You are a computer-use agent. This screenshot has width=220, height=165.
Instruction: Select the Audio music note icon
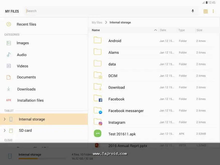[x=9, y=55]
